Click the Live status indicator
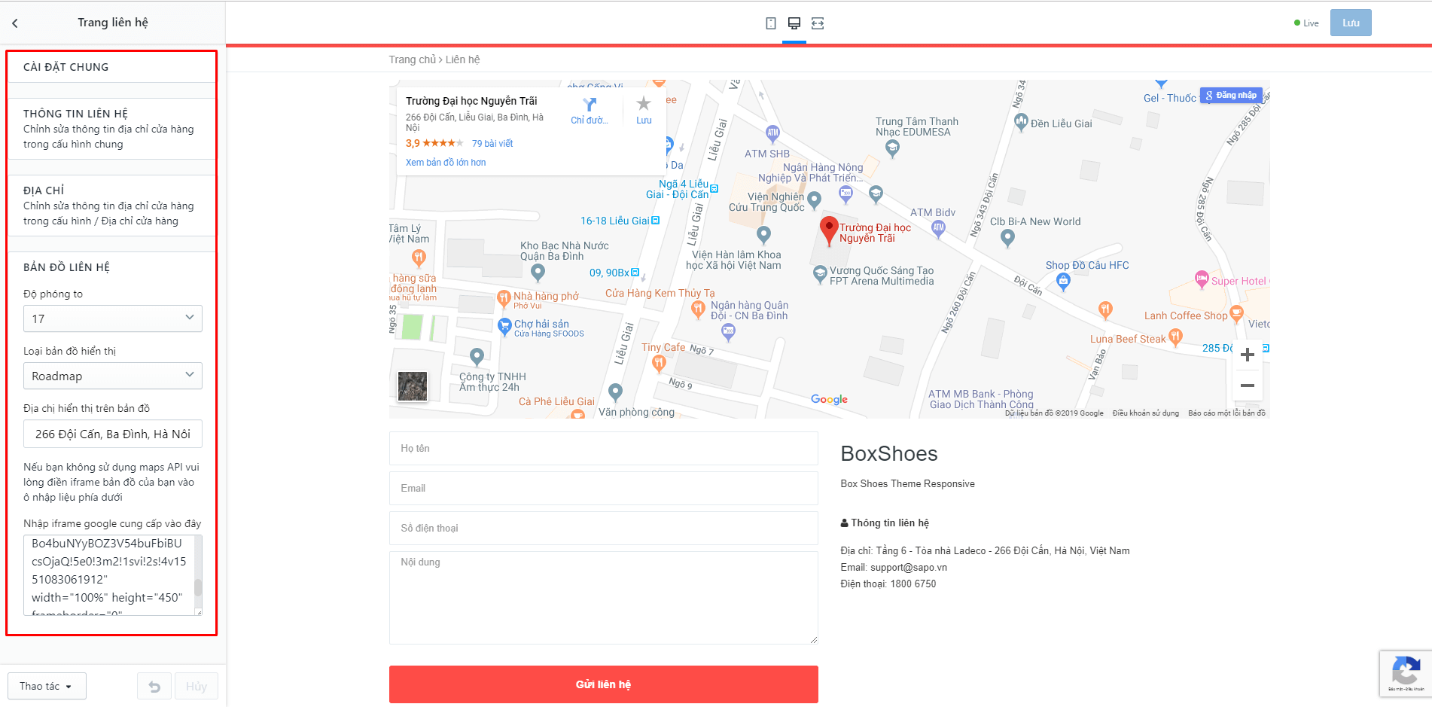The height and width of the screenshot is (707, 1432). (1306, 23)
